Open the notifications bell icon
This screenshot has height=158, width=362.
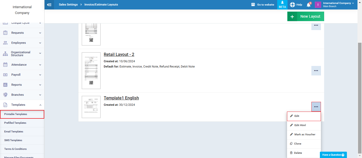pyautogui.click(x=308, y=5)
